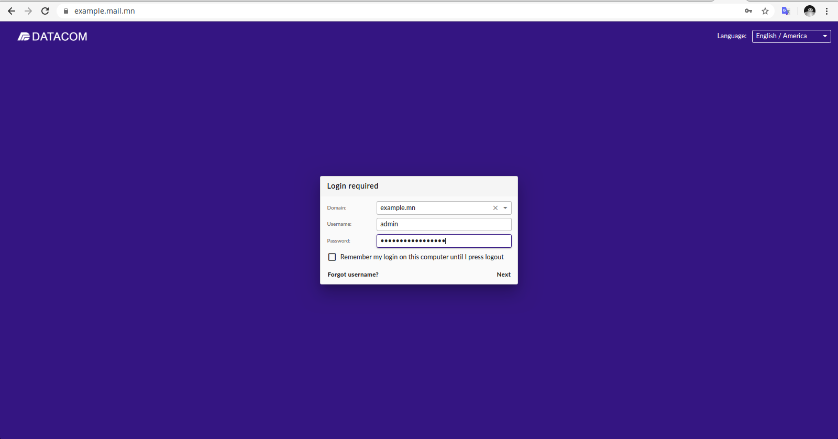This screenshot has height=439, width=838.
Task: Click the Next button
Action: coord(504,275)
